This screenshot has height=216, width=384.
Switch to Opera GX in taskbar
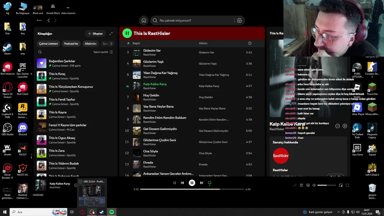(82, 212)
